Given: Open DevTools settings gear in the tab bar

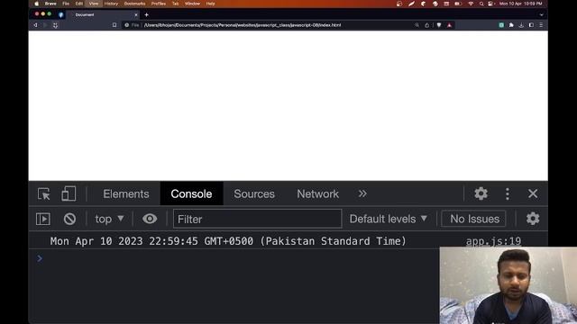Looking at the screenshot, I should point(481,193).
